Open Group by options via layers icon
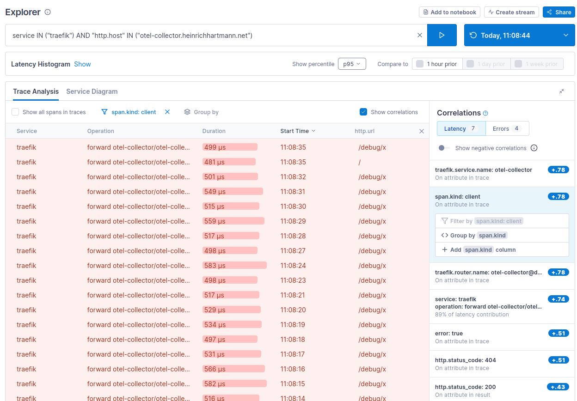The image size is (577, 401). (x=187, y=112)
